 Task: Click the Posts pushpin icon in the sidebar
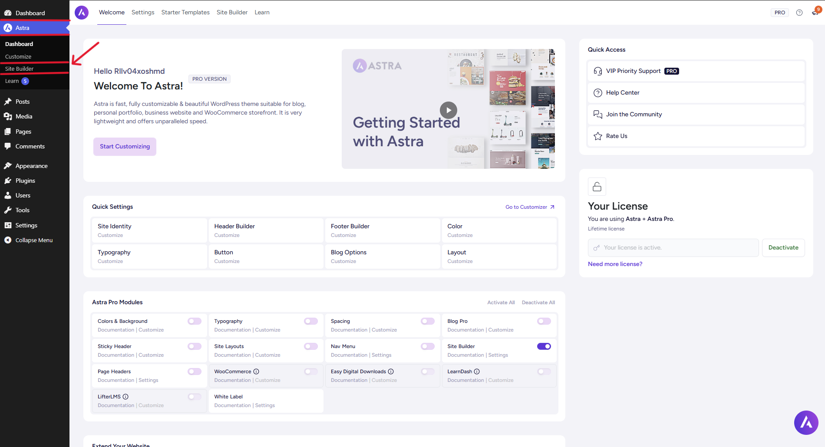pos(8,102)
